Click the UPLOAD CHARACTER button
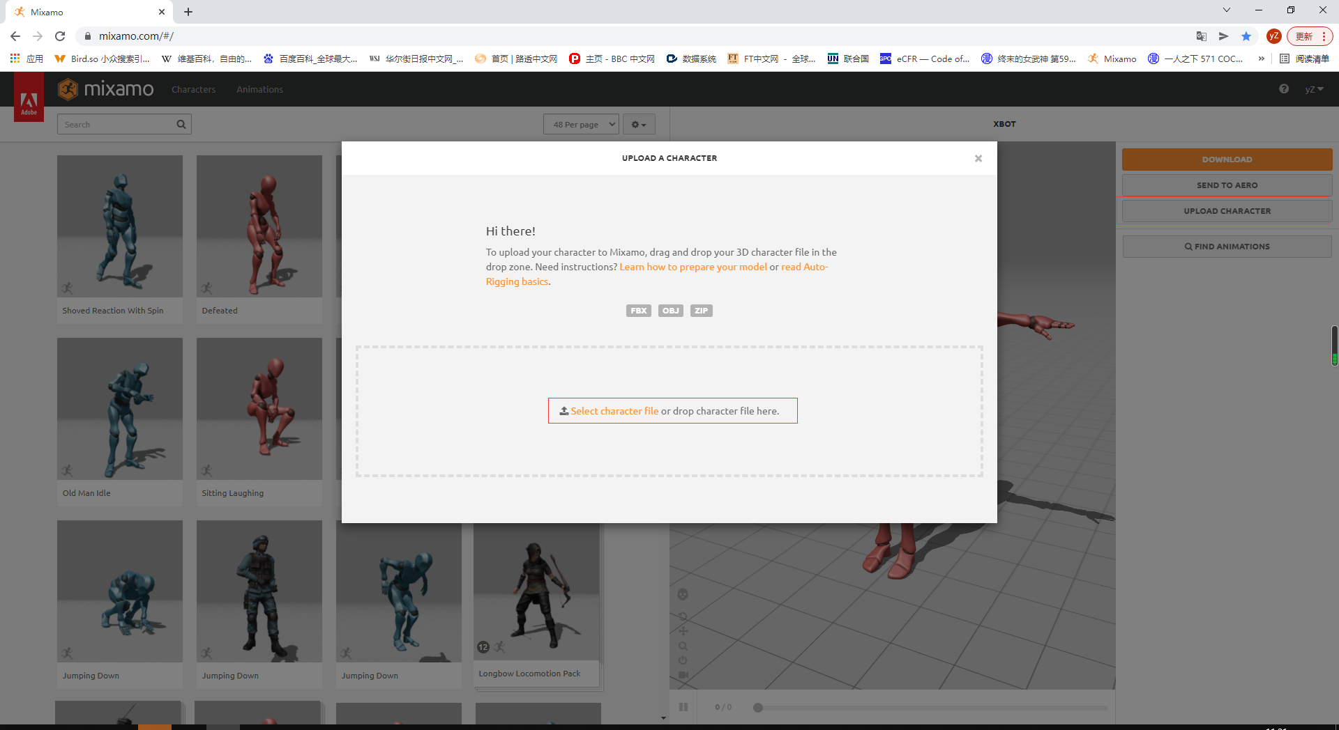This screenshot has width=1339, height=730. click(1227, 211)
